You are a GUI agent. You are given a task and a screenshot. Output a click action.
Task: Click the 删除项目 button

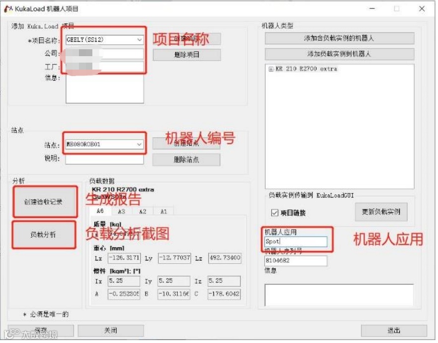(x=187, y=55)
